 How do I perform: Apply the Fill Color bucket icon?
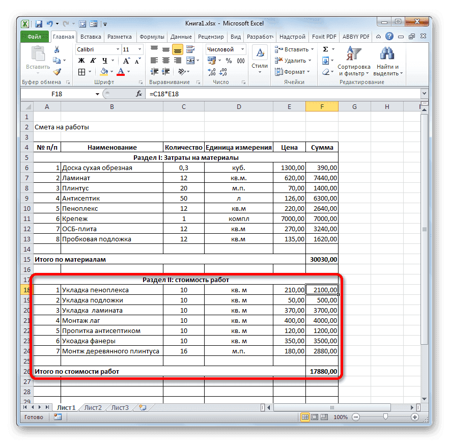pyautogui.click(x=103, y=71)
